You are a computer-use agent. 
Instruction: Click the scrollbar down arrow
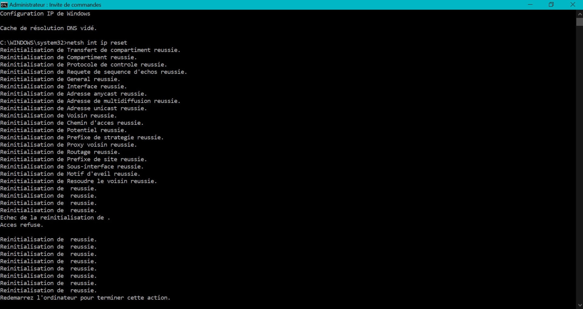tap(579, 305)
